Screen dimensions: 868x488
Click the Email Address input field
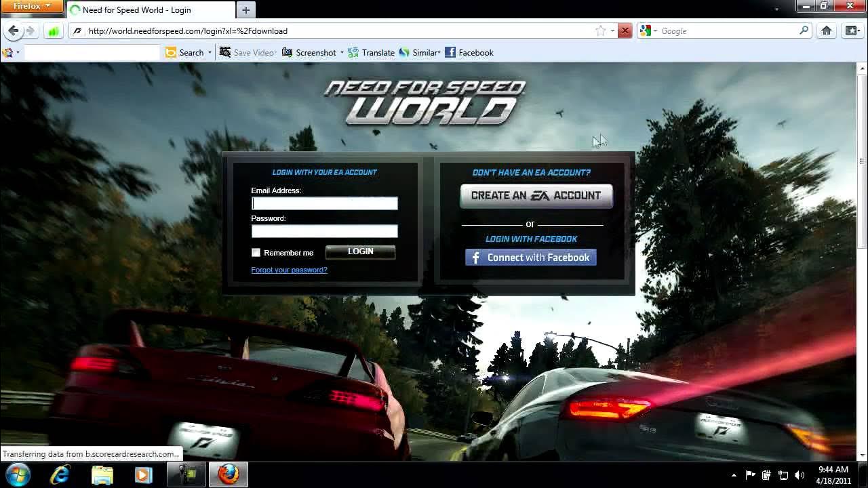[324, 203]
